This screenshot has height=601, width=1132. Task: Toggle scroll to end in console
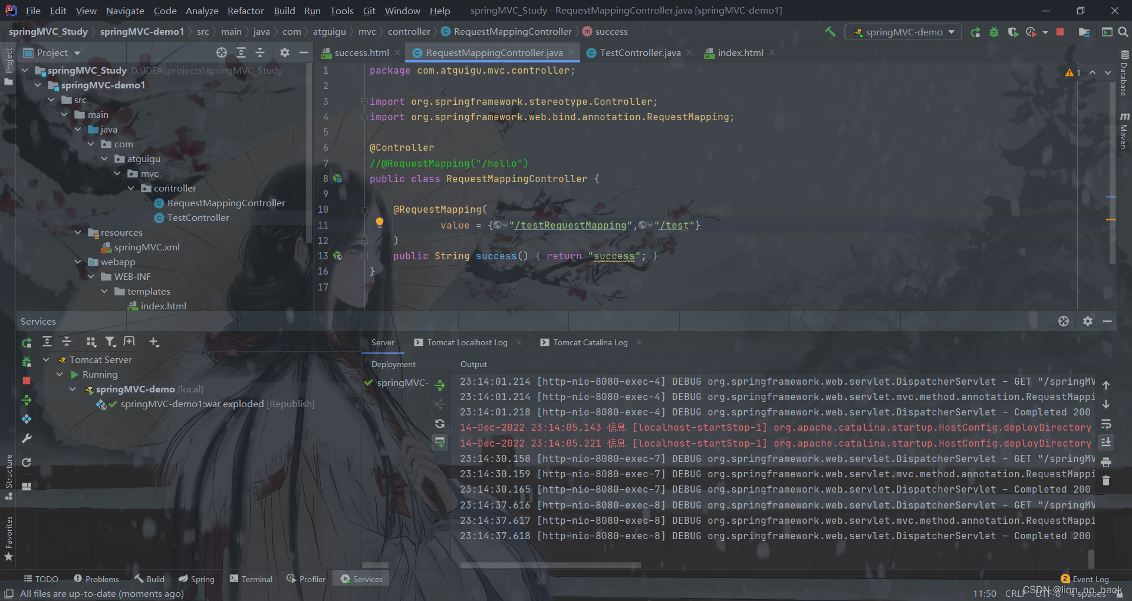[x=1106, y=442]
